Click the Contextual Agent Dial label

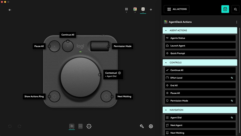click(113, 75)
